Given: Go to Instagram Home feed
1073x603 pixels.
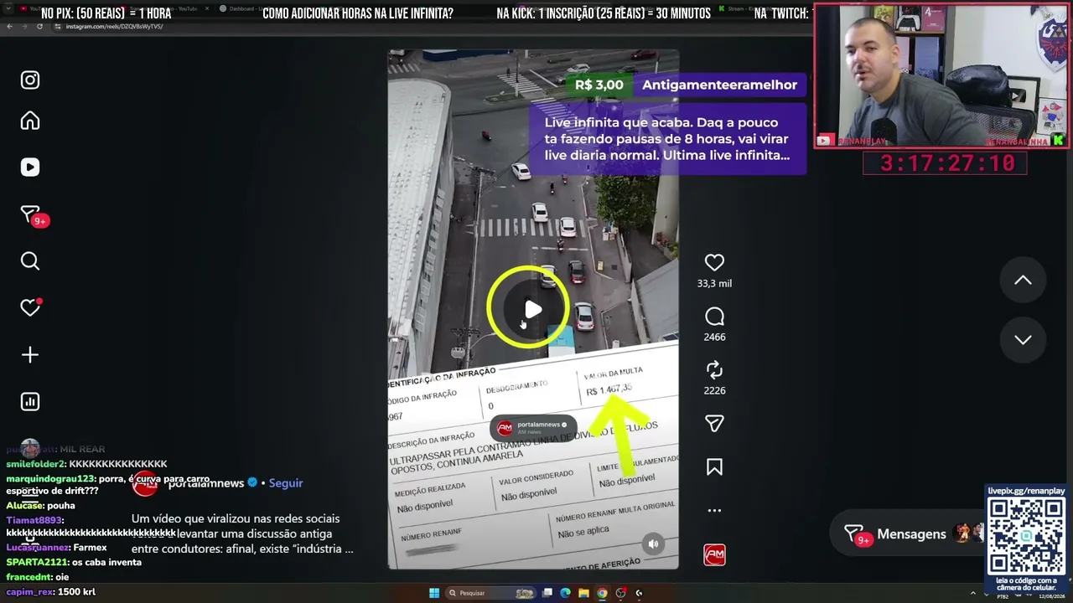Looking at the screenshot, I should pos(30,121).
